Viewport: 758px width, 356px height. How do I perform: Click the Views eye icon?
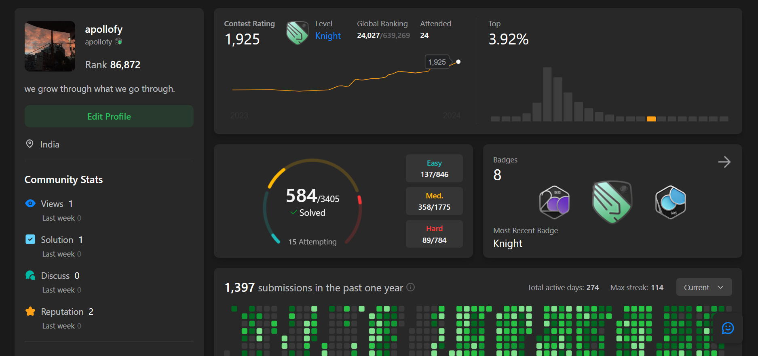click(x=30, y=203)
